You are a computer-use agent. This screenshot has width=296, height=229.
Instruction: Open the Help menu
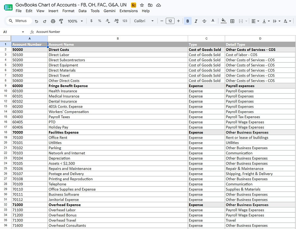pyautogui.click(x=146, y=11)
